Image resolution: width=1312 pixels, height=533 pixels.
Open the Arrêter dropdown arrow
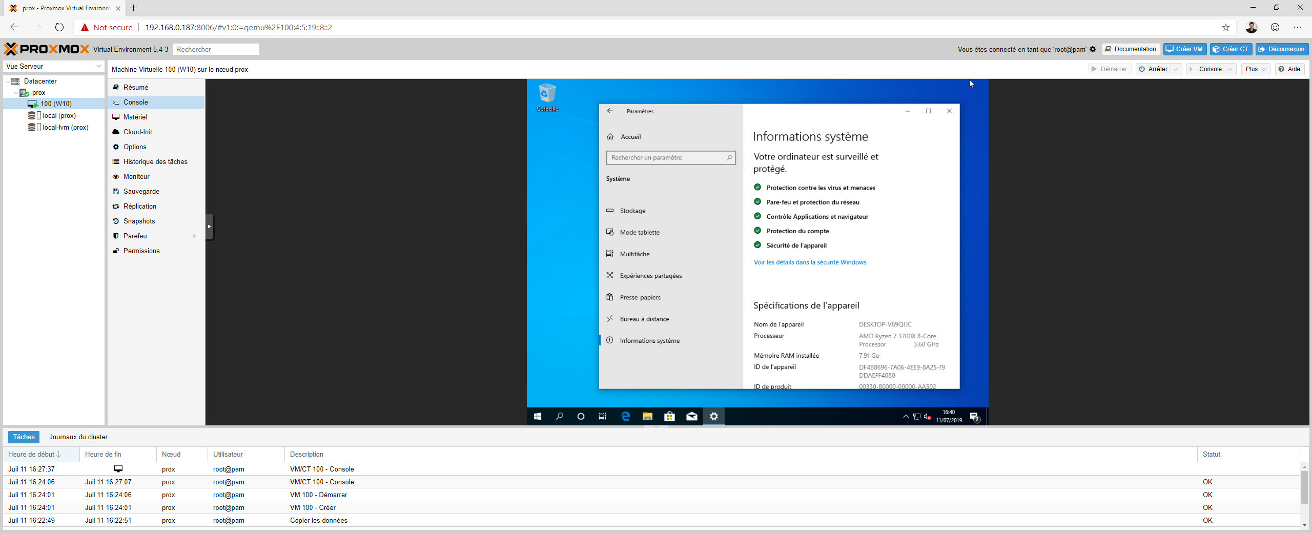click(x=1176, y=69)
